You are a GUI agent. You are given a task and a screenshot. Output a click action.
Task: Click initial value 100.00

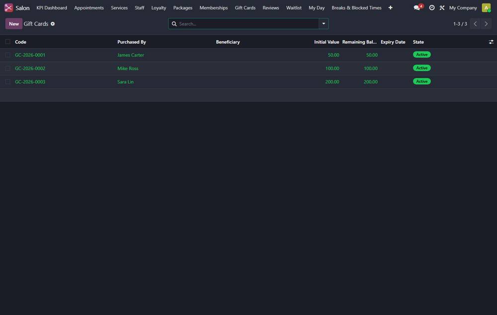point(332,68)
